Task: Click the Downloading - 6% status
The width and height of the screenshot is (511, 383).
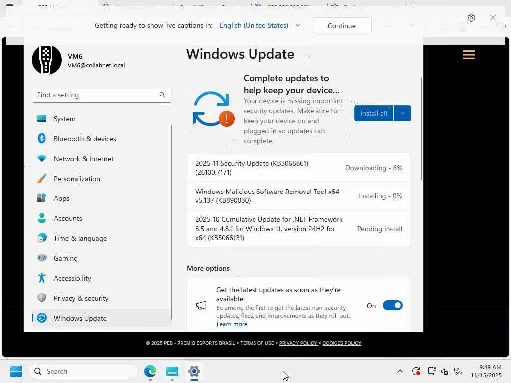Action: 374,168
